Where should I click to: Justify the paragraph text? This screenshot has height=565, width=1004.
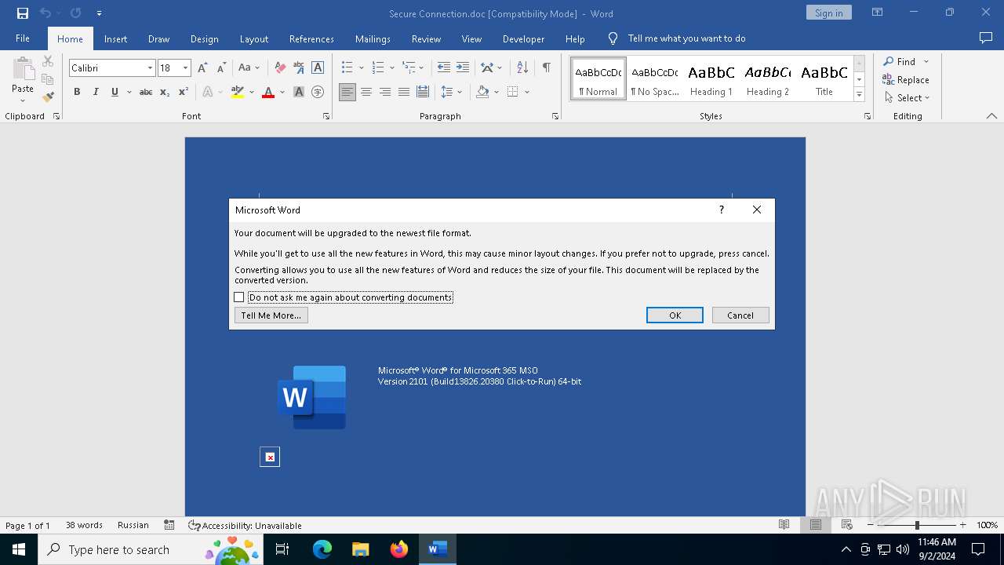coord(404,92)
